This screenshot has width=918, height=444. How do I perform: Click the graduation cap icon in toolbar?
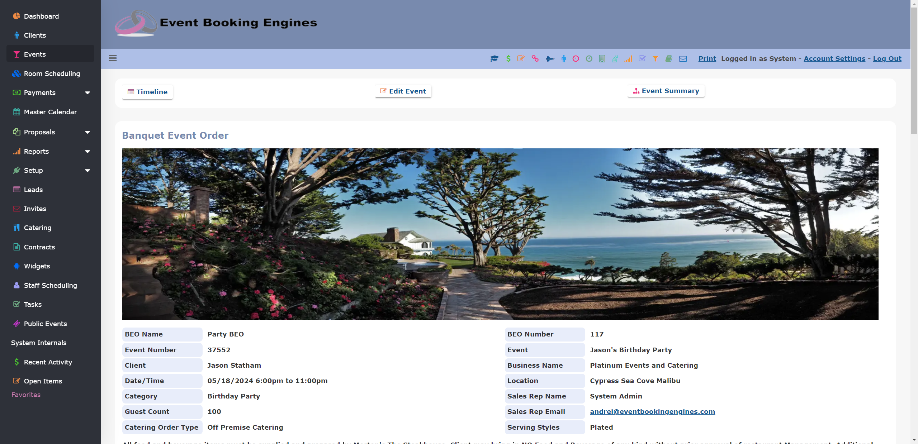[495, 58]
